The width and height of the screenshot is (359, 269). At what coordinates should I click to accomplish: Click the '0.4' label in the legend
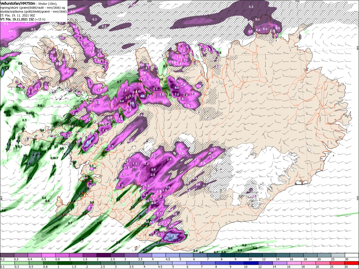pyautogui.click(x=30, y=259)
